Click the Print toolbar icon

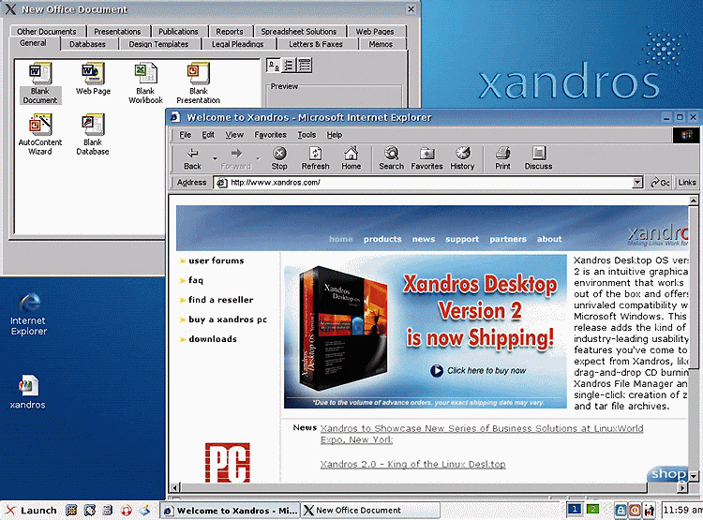(502, 157)
